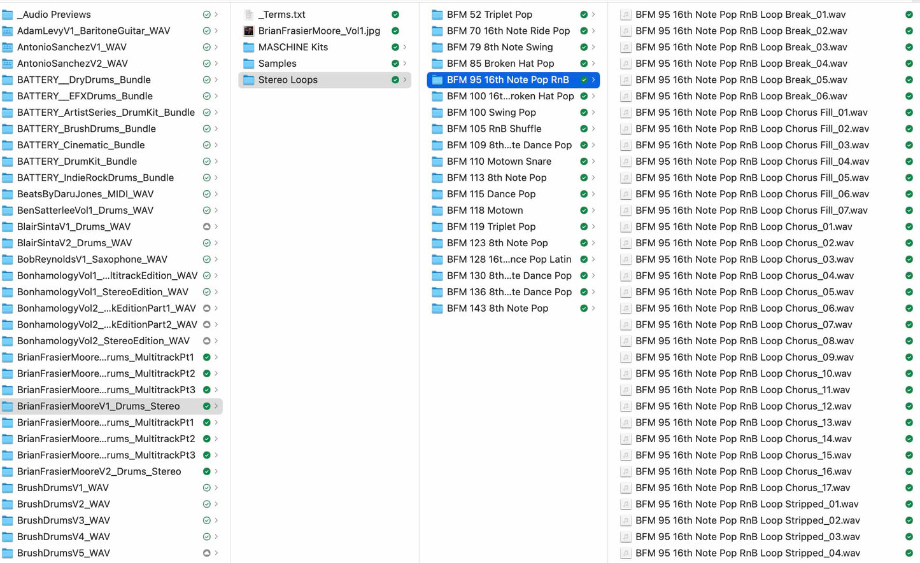The width and height of the screenshot is (920, 563).
Task: Click the green synced checkmark beside Stereo Loops
Action: click(395, 80)
